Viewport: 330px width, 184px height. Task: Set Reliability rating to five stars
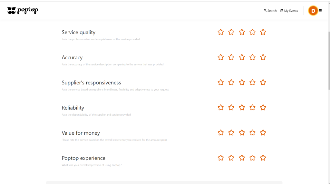pyautogui.click(x=263, y=107)
